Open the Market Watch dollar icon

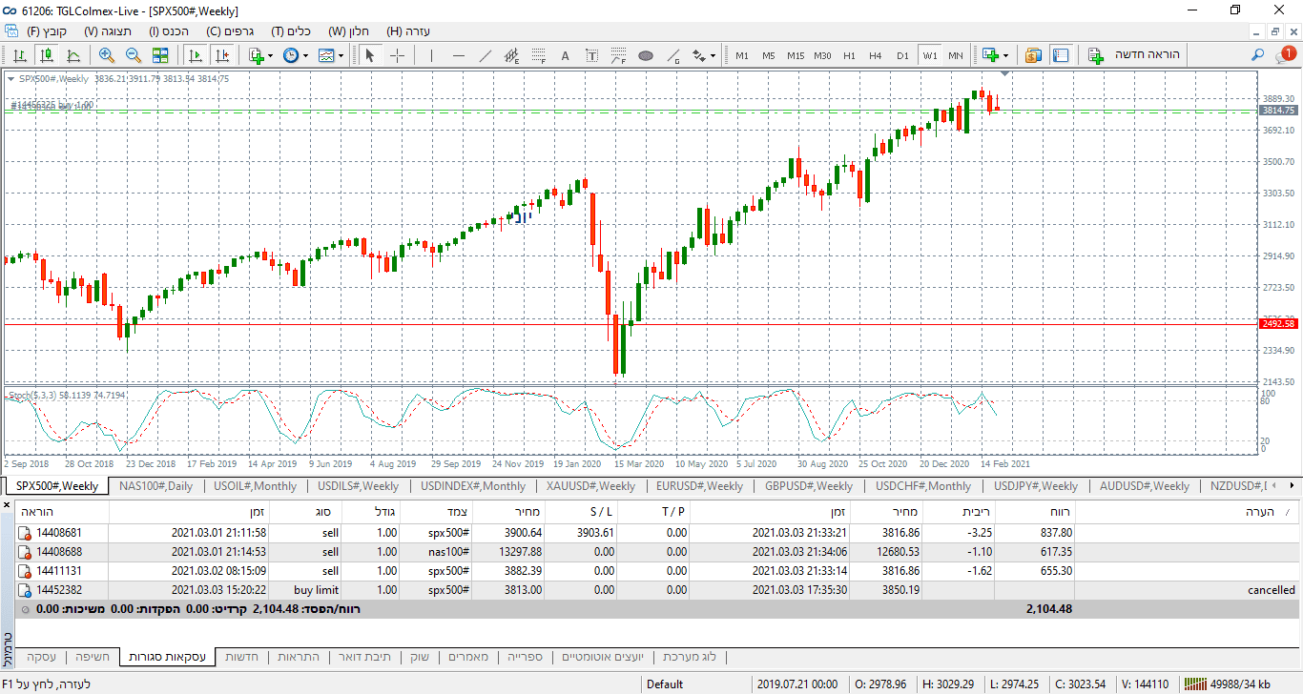(x=1032, y=55)
